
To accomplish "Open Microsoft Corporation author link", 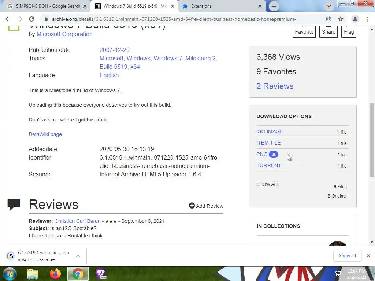I will pos(64,34).
